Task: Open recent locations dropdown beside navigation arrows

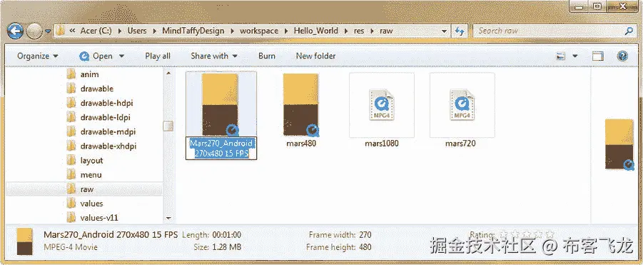Action: tap(48, 31)
